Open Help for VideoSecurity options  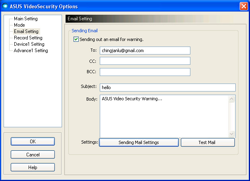coord(33,167)
